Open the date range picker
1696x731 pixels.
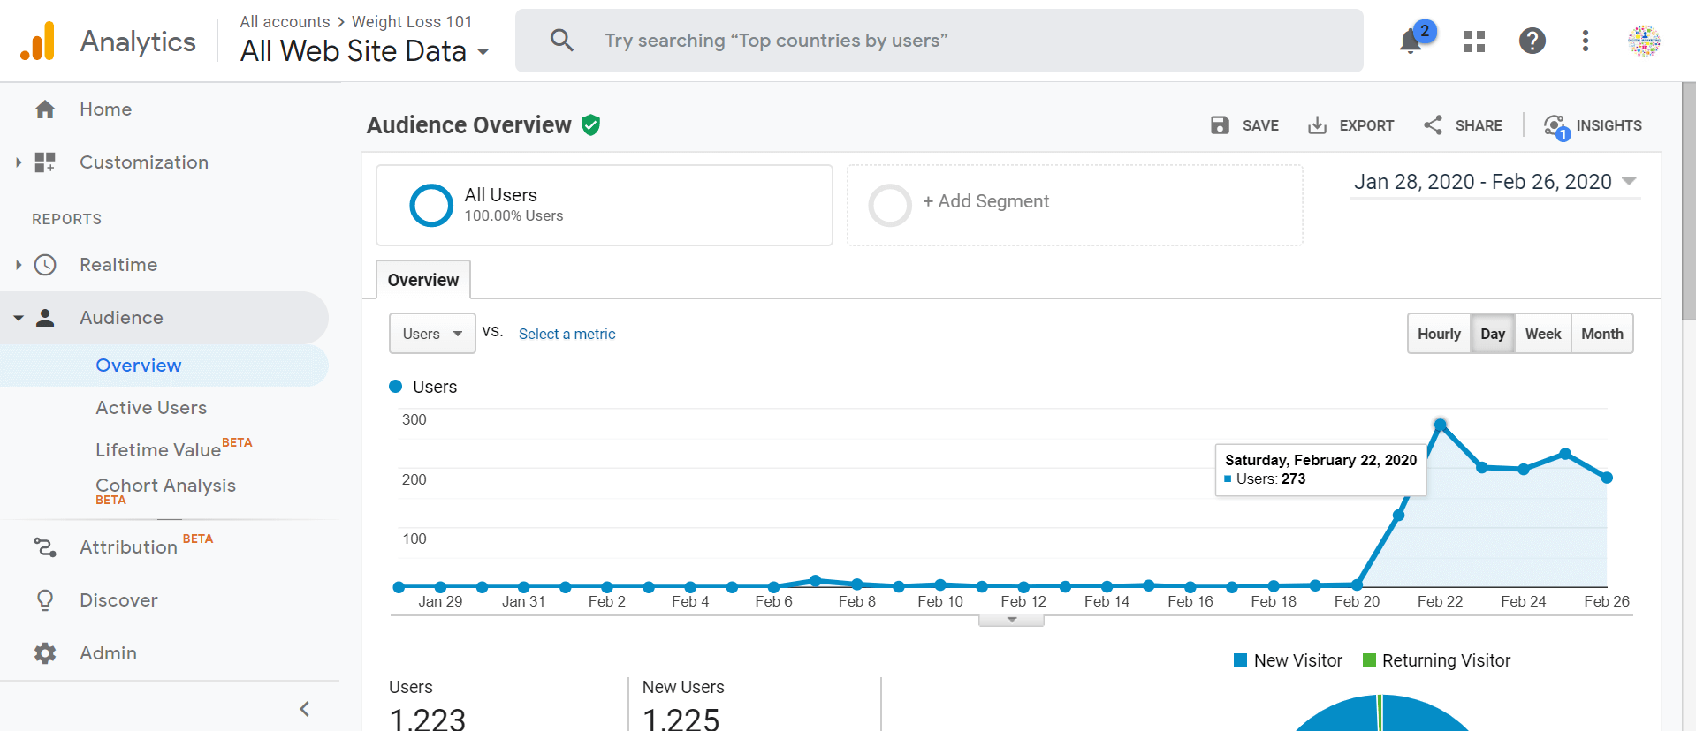tap(1494, 182)
